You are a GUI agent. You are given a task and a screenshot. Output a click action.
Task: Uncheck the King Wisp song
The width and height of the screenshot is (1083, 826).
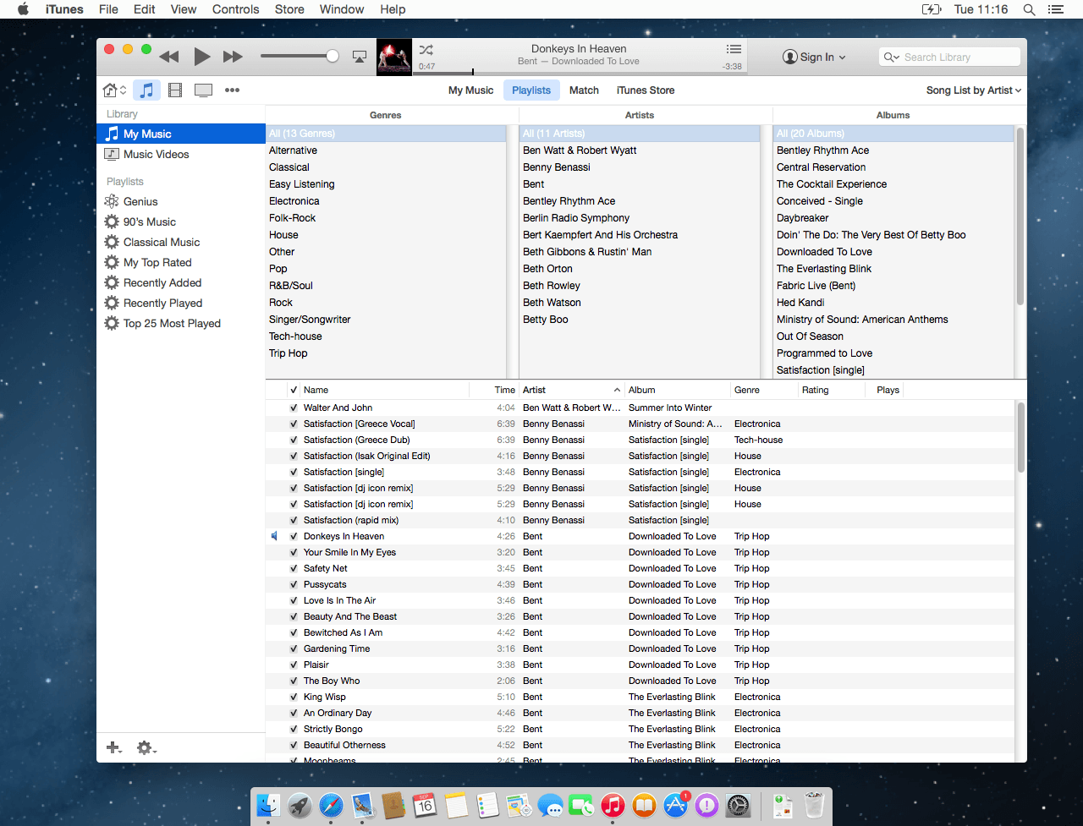pos(294,697)
